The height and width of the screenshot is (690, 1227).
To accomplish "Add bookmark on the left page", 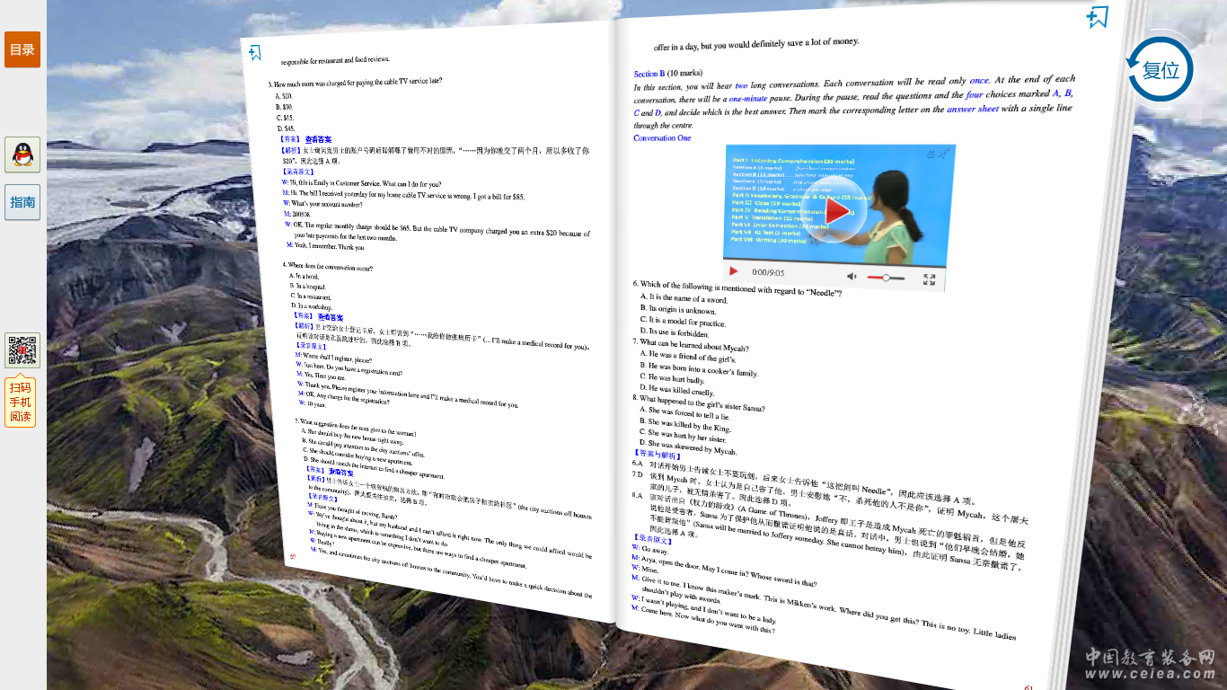I will [255, 53].
